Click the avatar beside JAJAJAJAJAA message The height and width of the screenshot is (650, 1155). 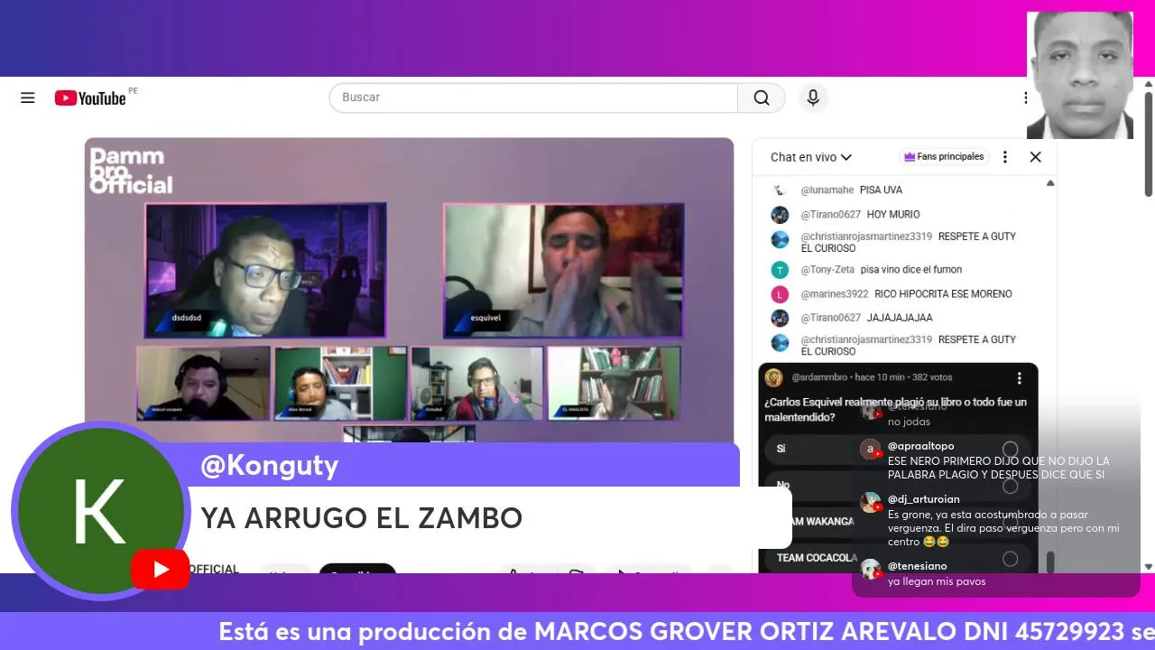[781, 318]
